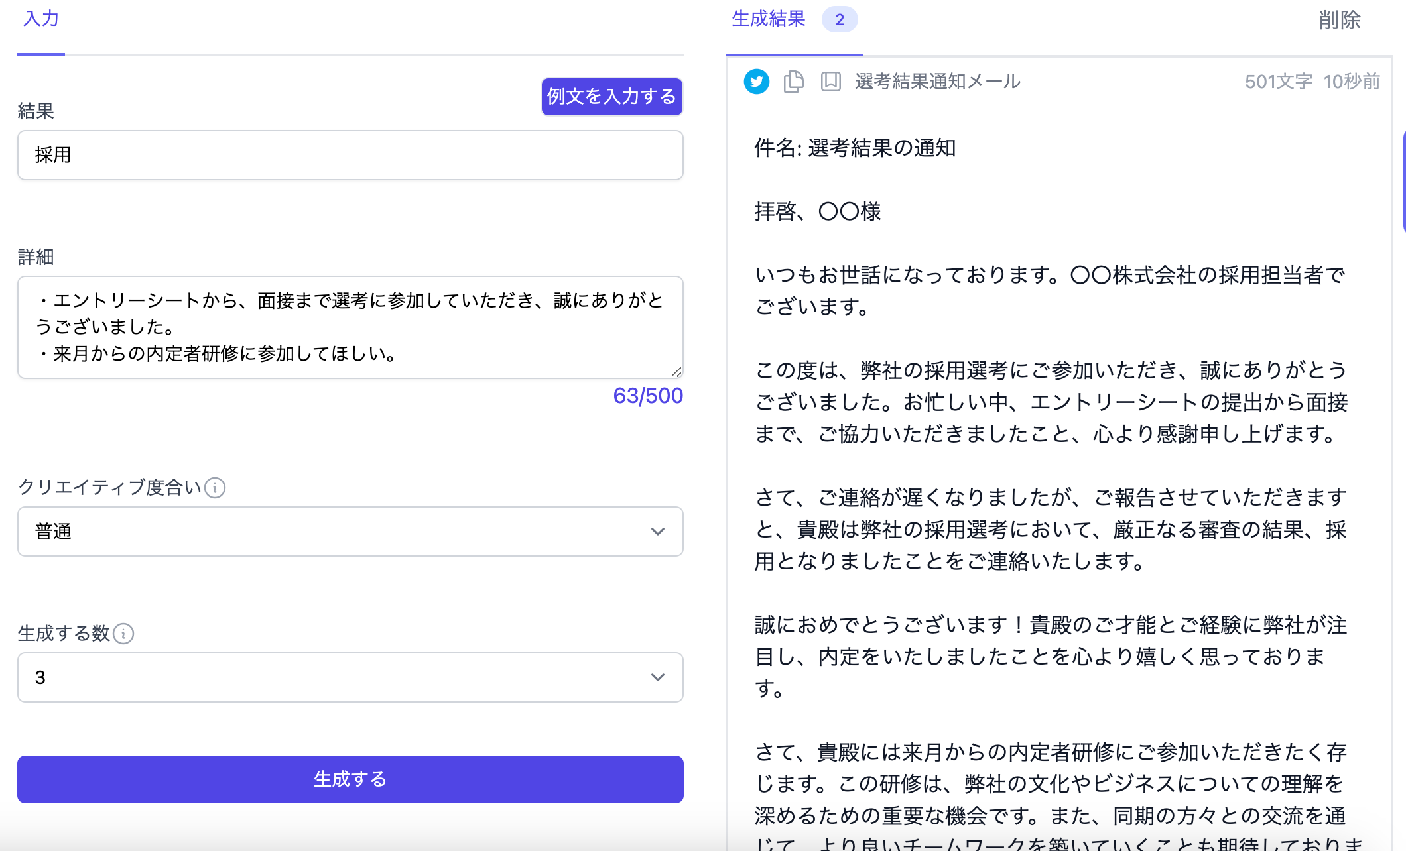Click paragraph starting 誠におめでとうございます

(1051, 657)
